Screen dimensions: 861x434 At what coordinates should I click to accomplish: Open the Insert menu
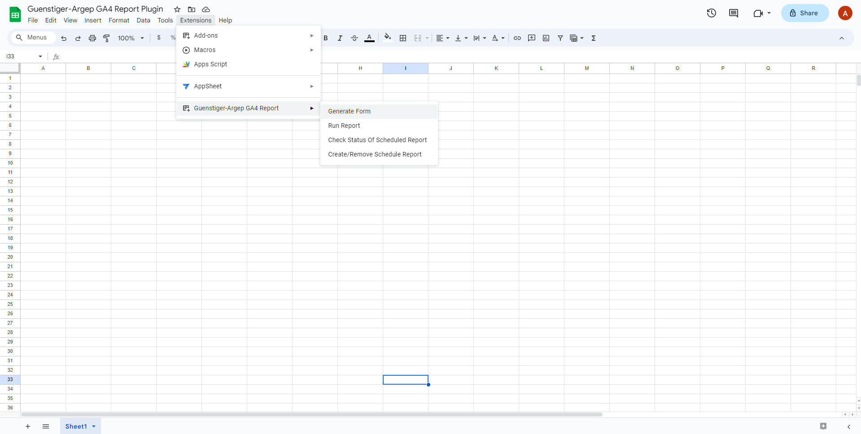tap(93, 20)
